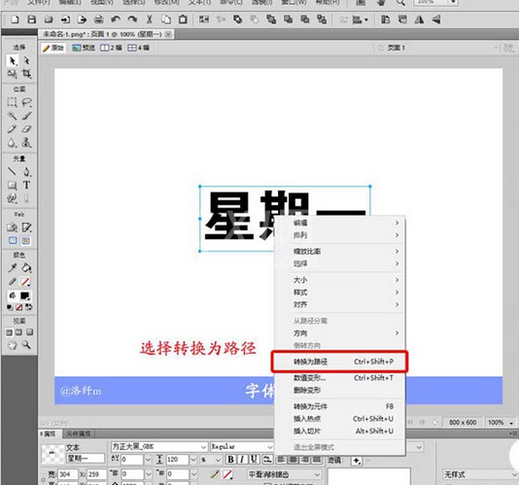The width and height of the screenshot is (519, 485).
Task: Toggle Bold text formatting
Action: coord(230,459)
